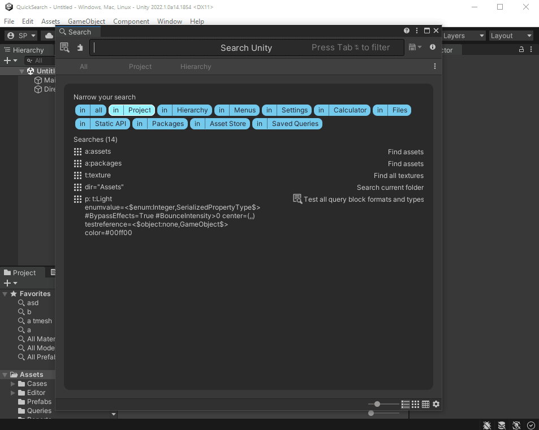The height and width of the screenshot is (430, 539).
Task: Switch results to table view
Action: (x=425, y=404)
